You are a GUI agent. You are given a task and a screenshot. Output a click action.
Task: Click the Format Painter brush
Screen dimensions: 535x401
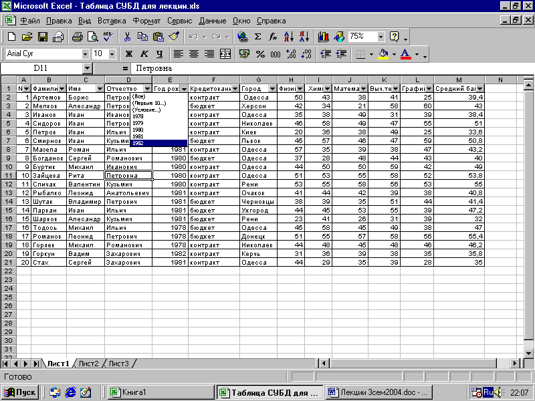pos(174,37)
